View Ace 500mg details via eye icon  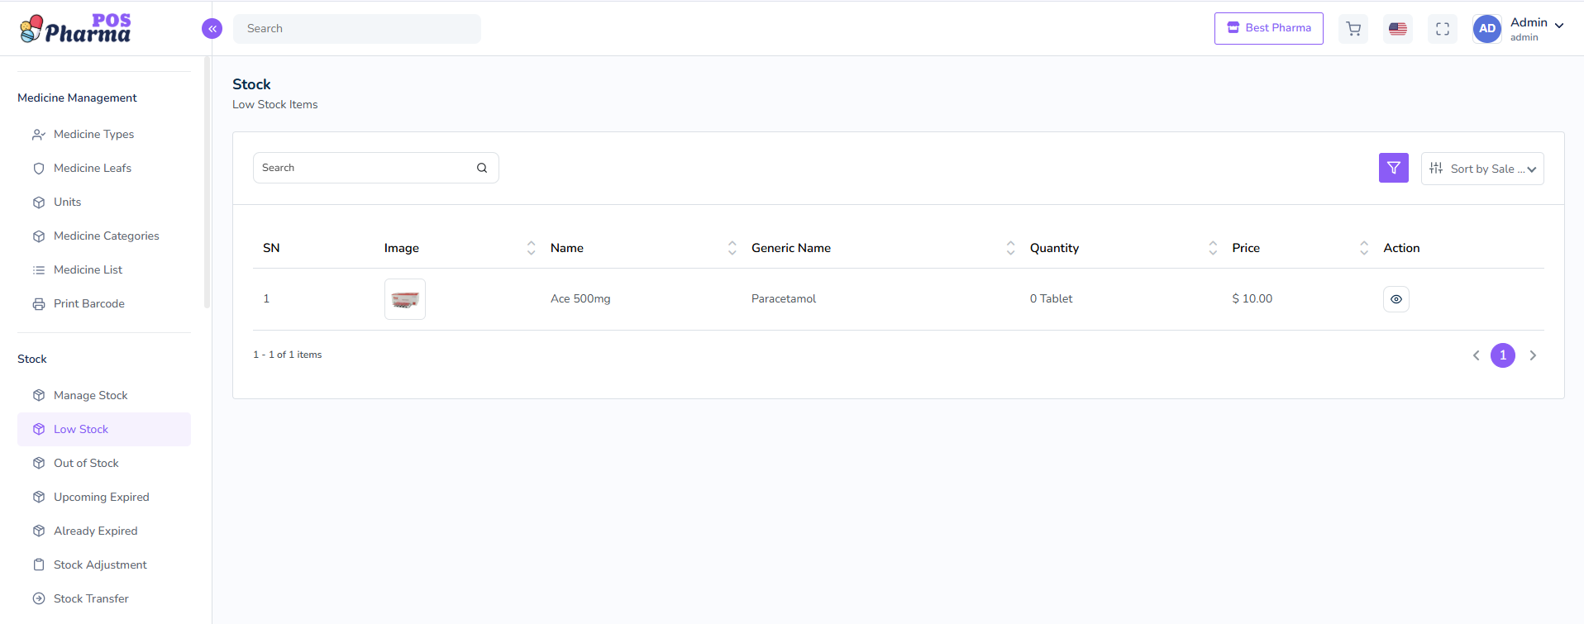tap(1396, 299)
